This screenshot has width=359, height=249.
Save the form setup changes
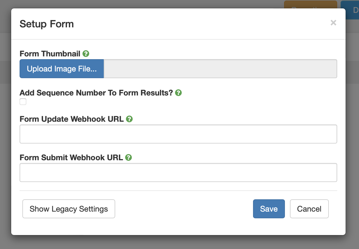click(x=269, y=209)
